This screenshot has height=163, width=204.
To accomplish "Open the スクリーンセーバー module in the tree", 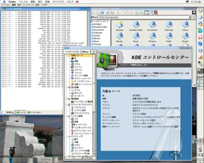I will pos(81,78).
